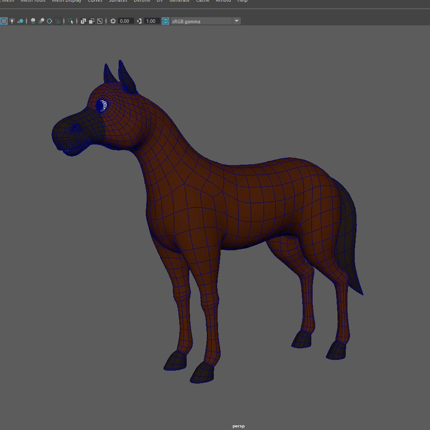Enable Use All Lights lightbulb icon
430x430 pixels.
(x=12, y=21)
